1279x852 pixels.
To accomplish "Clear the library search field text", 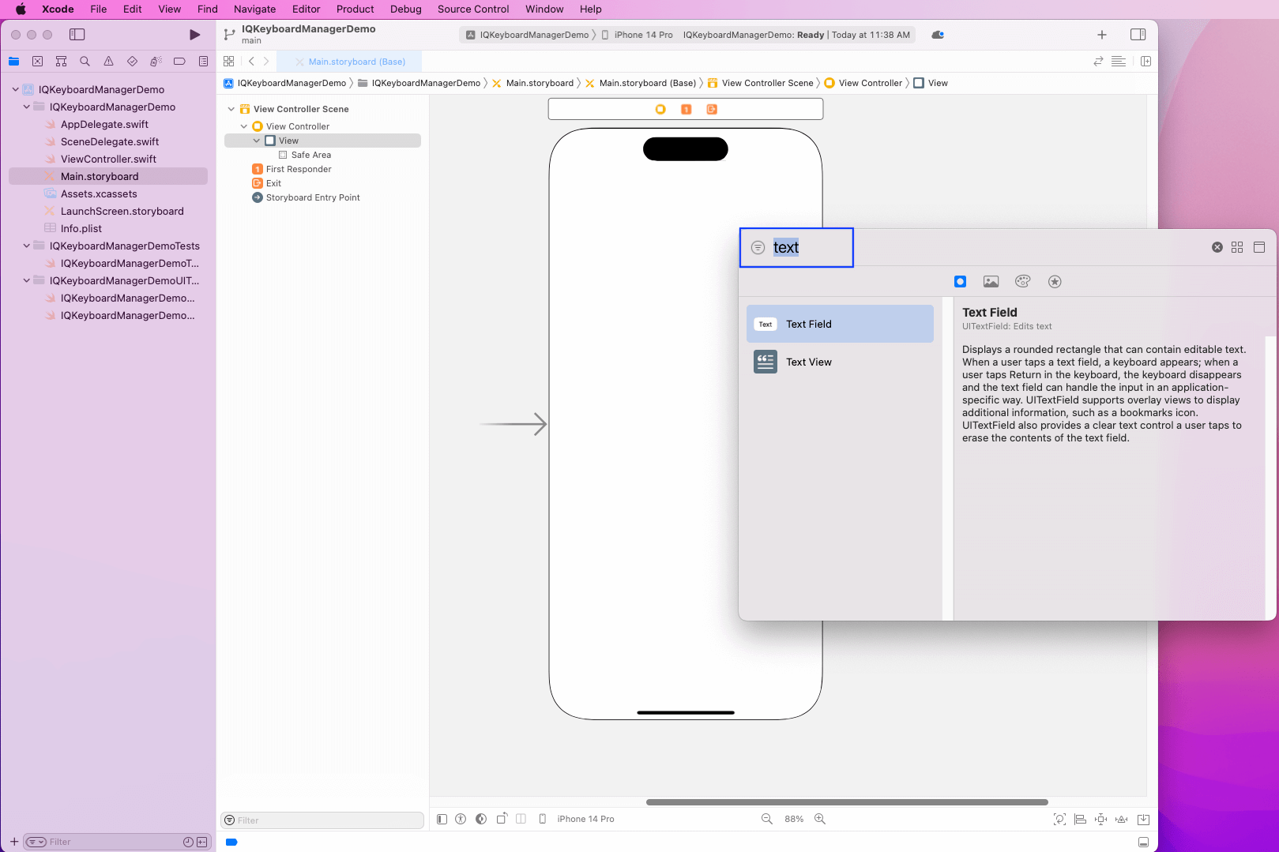I will (x=1216, y=246).
